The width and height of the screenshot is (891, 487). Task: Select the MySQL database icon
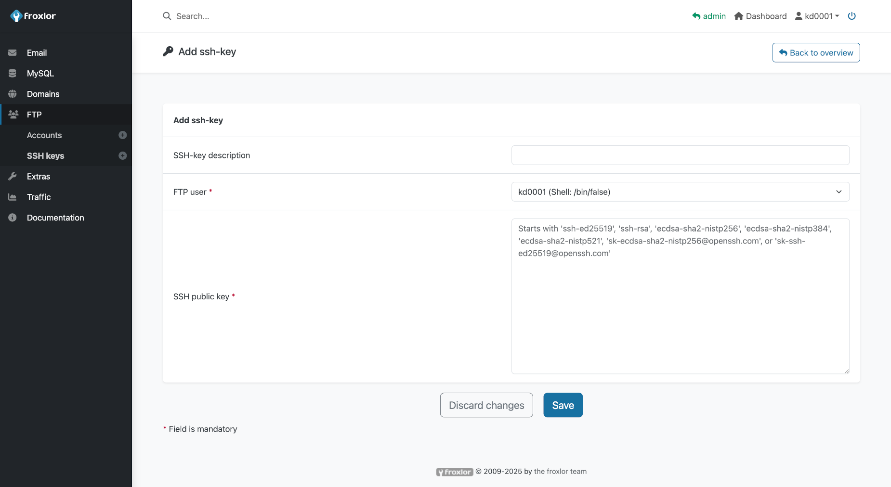pyautogui.click(x=13, y=73)
